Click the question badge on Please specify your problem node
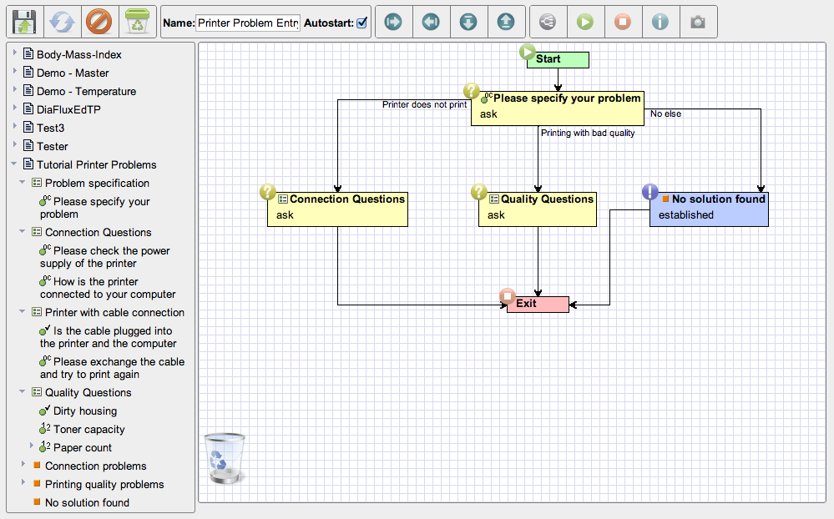 (x=471, y=91)
